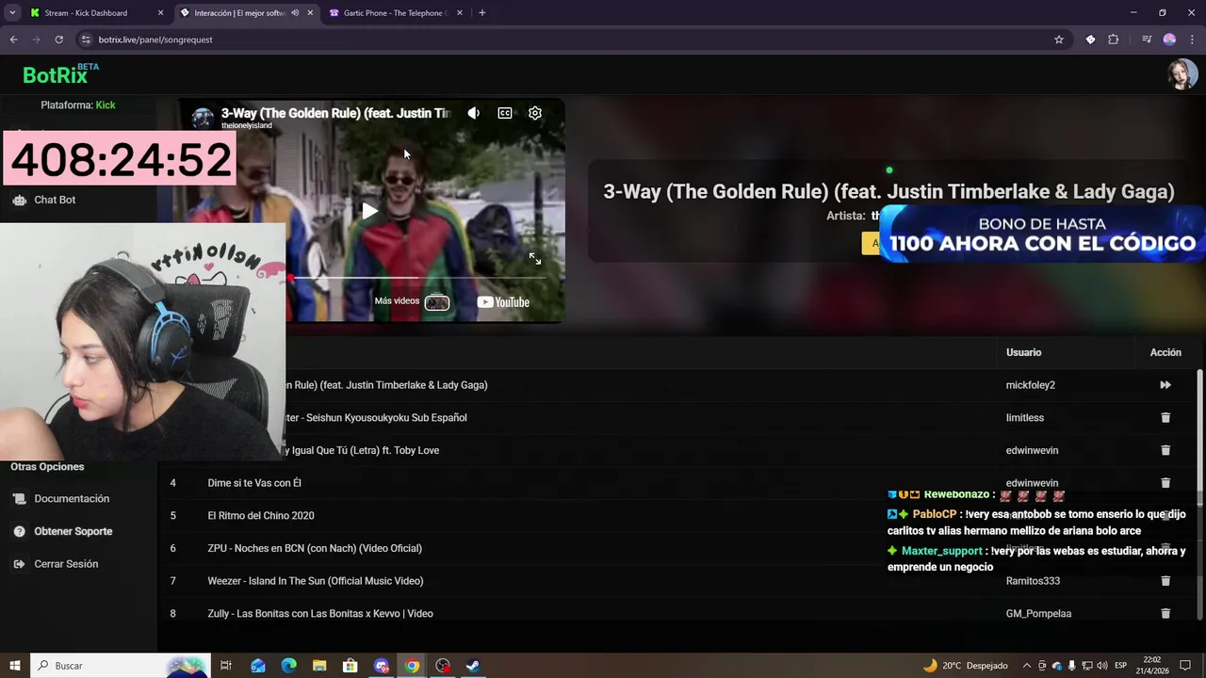Open Task View on the taskbar
Viewport: 1206px width, 678px height.
226,666
